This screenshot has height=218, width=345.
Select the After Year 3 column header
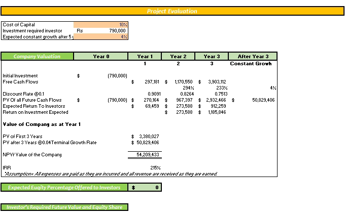tap(253, 56)
